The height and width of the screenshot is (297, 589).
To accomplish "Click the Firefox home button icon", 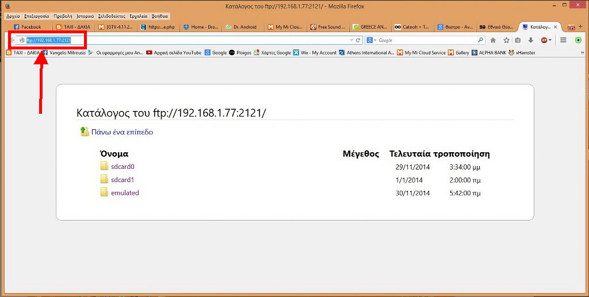I will (x=493, y=40).
